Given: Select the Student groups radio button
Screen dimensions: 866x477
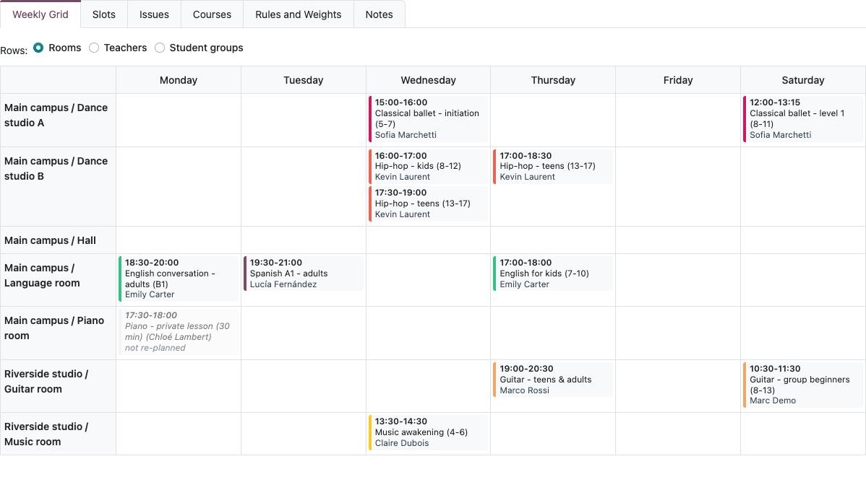Looking at the screenshot, I should pyautogui.click(x=160, y=48).
